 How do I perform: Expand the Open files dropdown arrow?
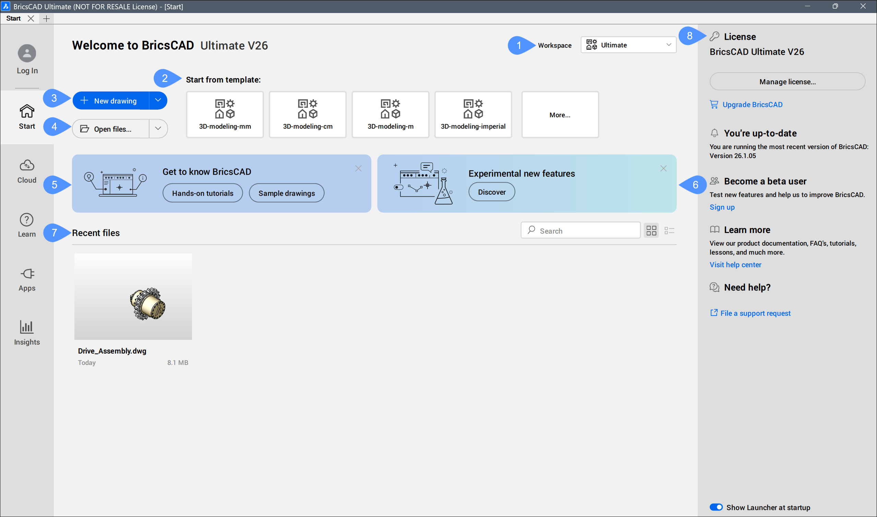pos(158,128)
